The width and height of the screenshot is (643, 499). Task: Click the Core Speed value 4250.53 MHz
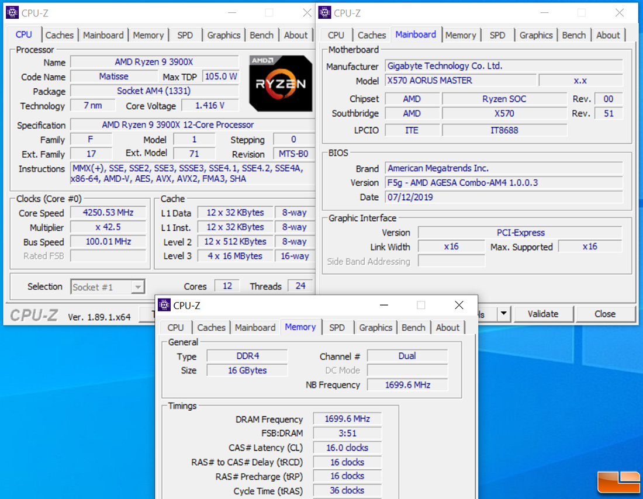(108, 213)
